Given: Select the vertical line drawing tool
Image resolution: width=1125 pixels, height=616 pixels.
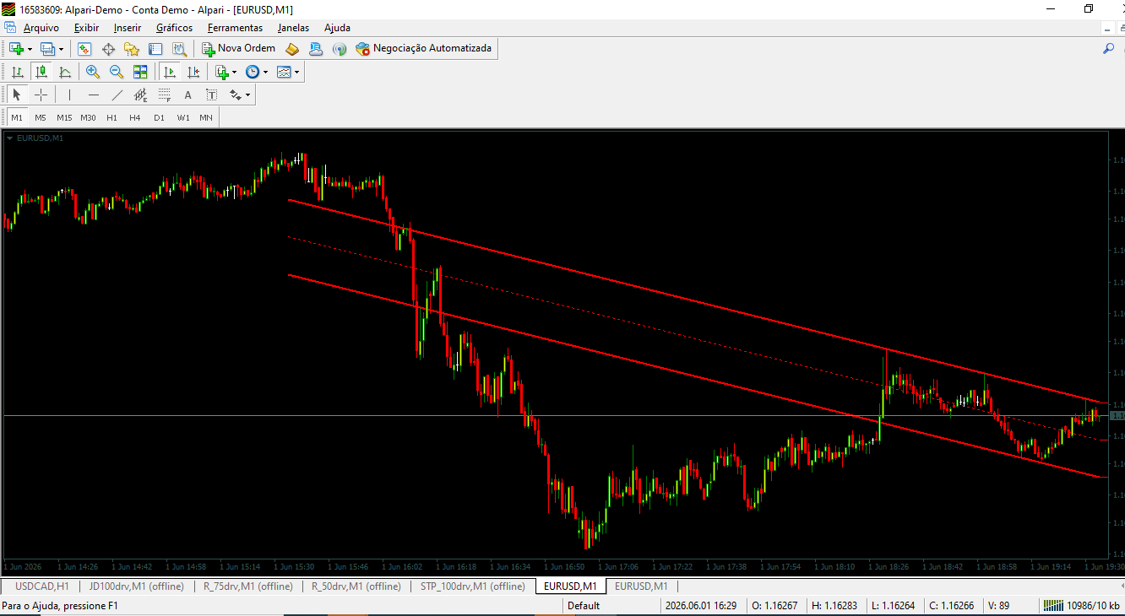Looking at the screenshot, I should 69,95.
